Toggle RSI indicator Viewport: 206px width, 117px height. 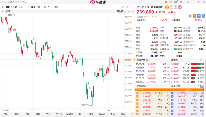91,114
